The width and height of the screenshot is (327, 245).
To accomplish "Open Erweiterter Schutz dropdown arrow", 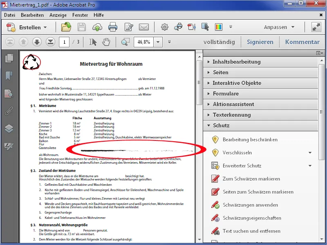I will [x=310, y=166].
